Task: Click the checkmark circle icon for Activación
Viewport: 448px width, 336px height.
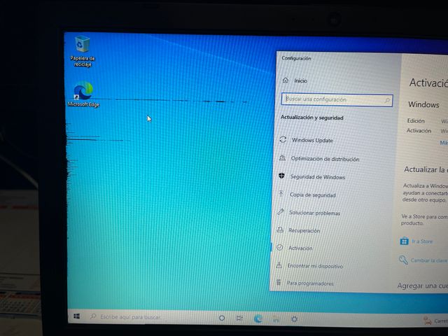Action: [x=280, y=247]
